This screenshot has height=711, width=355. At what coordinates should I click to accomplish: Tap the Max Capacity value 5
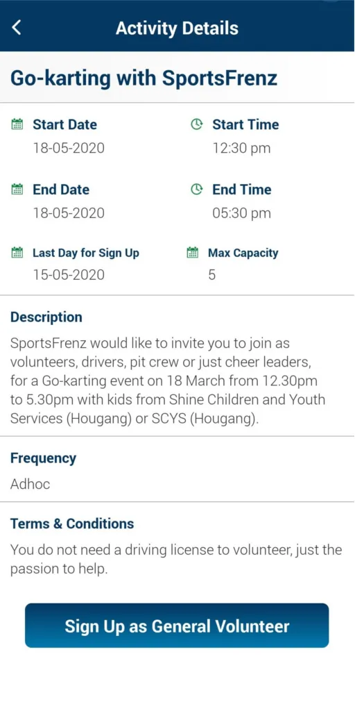[212, 275]
